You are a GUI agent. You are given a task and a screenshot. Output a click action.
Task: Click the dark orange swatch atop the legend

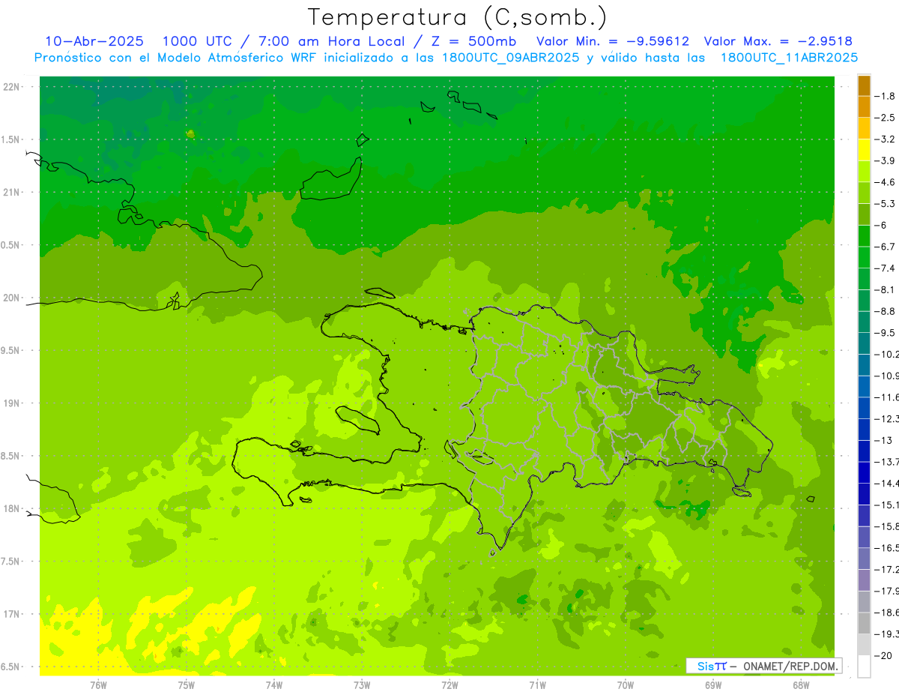click(x=864, y=85)
